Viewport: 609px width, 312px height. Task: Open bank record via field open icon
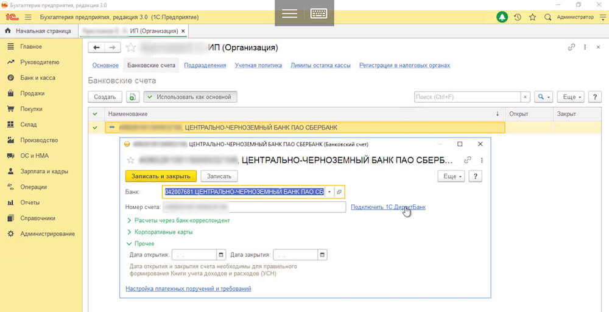pos(339,192)
